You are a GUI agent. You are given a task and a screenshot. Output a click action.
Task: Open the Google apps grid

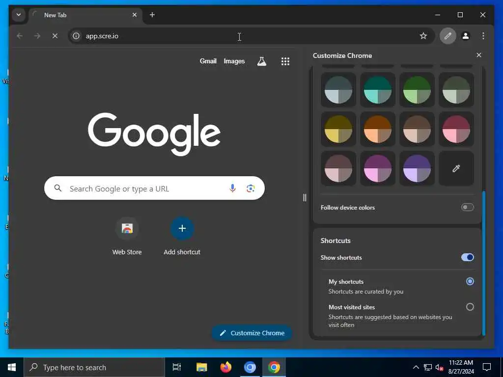click(285, 61)
